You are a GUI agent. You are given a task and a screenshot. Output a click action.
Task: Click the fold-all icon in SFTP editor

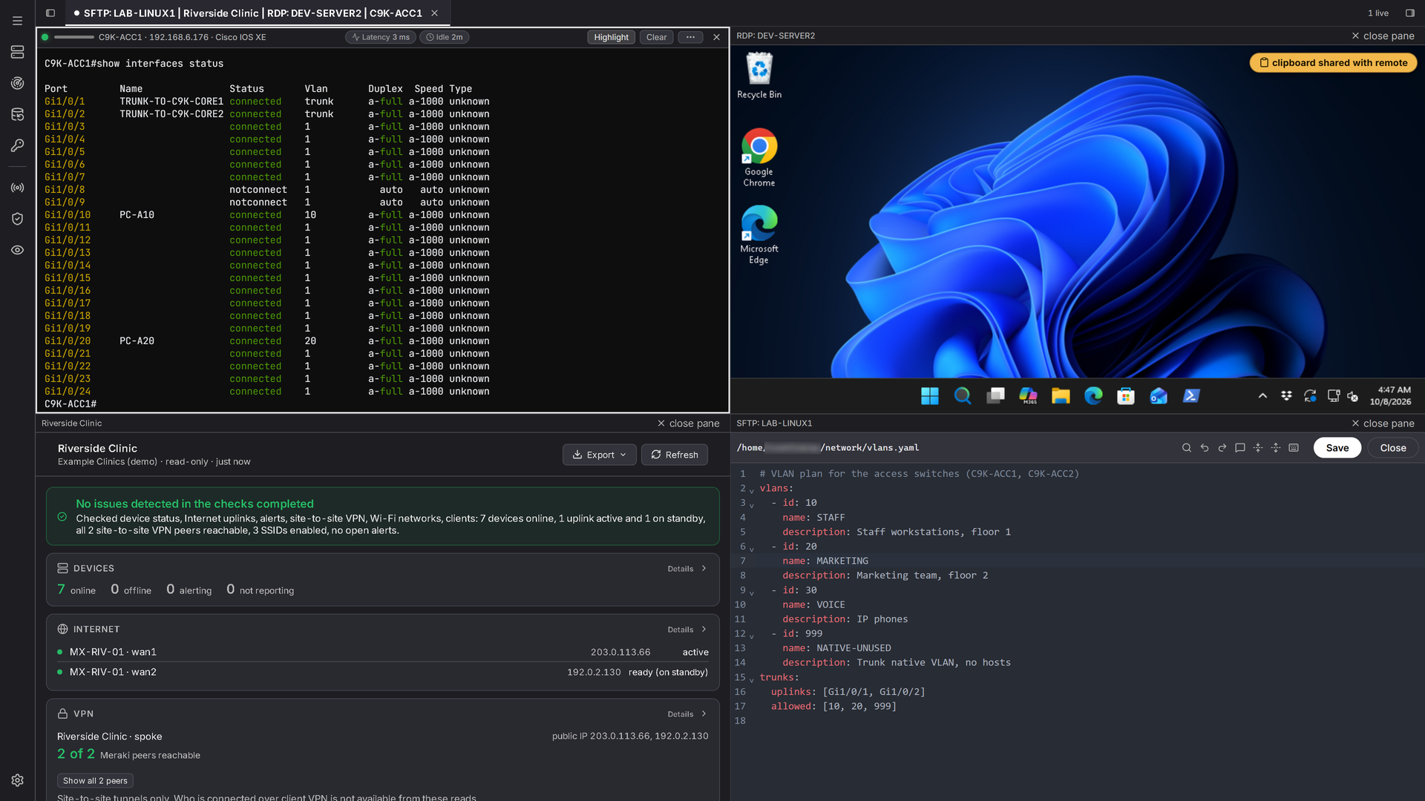pos(1257,448)
